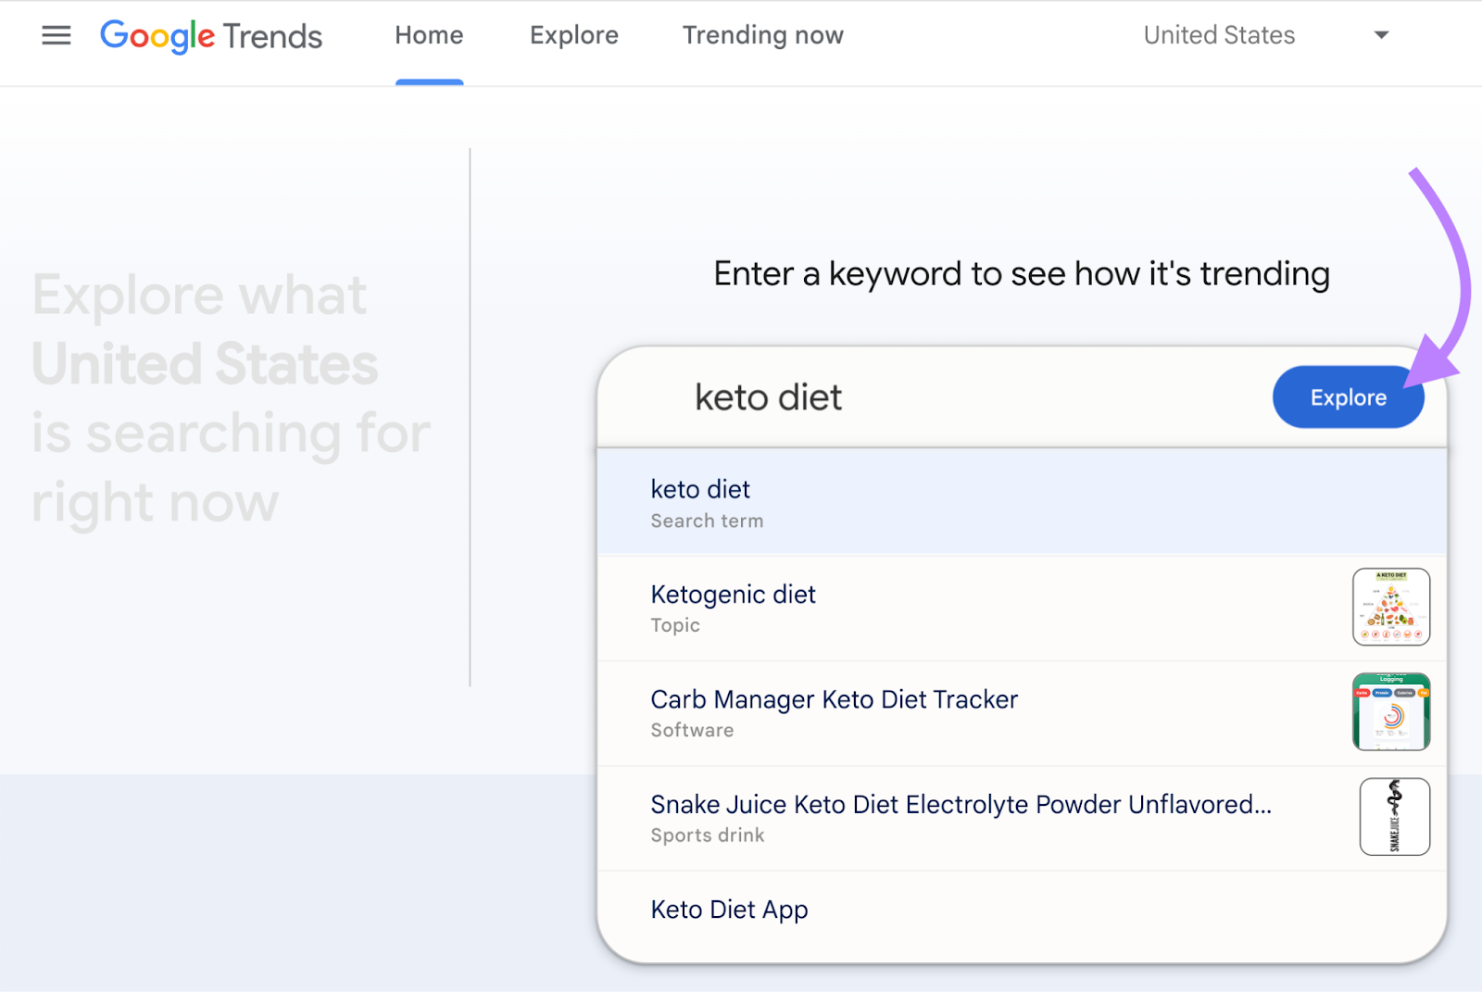1482x992 pixels.
Task: Click the Carb Manager app thumbnail
Action: click(1390, 711)
